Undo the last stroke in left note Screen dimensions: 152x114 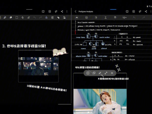pyautogui.click(x=34, y=17)
